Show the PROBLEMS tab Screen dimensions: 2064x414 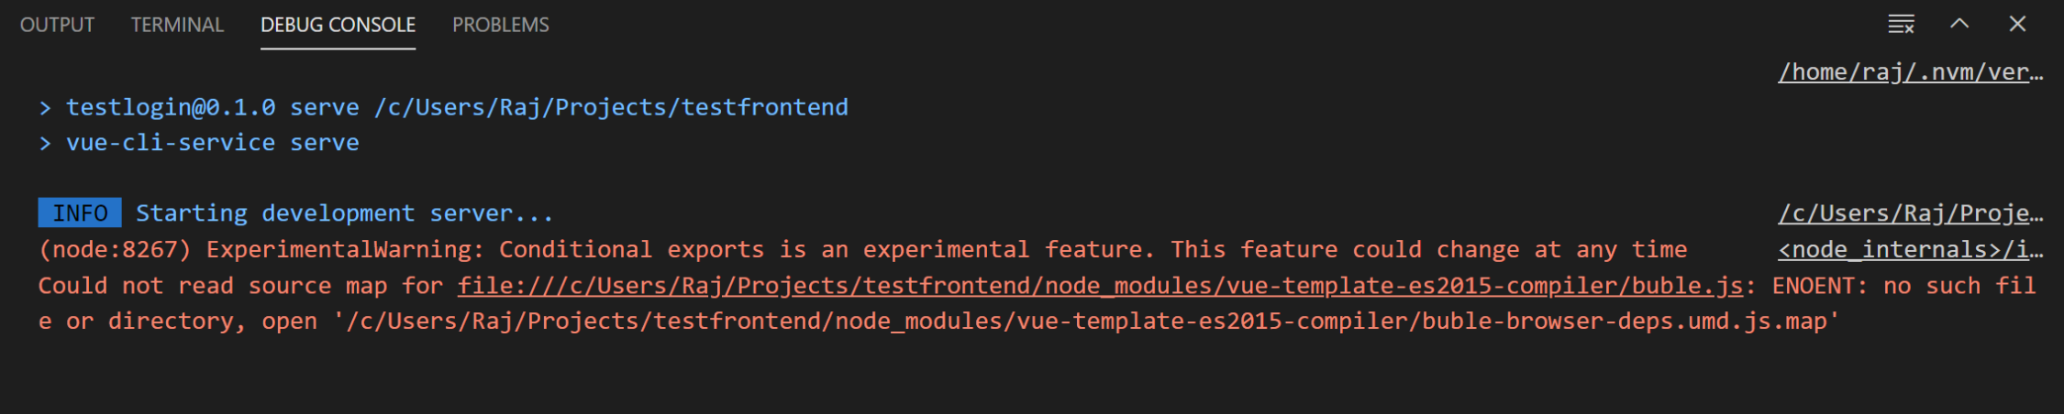click(x=501, y=25)
